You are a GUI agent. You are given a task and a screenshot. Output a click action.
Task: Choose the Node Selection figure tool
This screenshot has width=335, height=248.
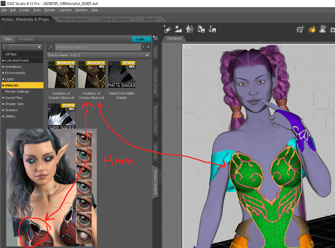click(x=323, y=29)
